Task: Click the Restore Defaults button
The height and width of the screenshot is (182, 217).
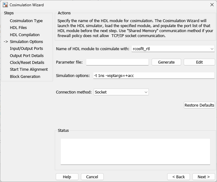Action: [x=199, y=105]
